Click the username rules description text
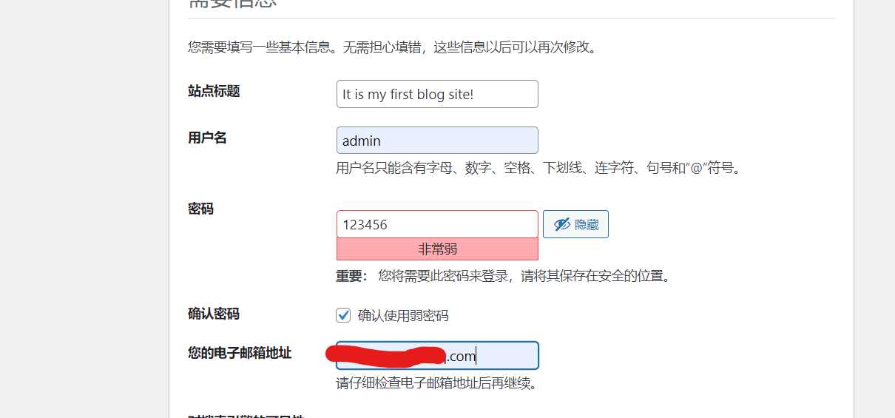Viewport: 895px width, 418px height. tap(538, 168)
